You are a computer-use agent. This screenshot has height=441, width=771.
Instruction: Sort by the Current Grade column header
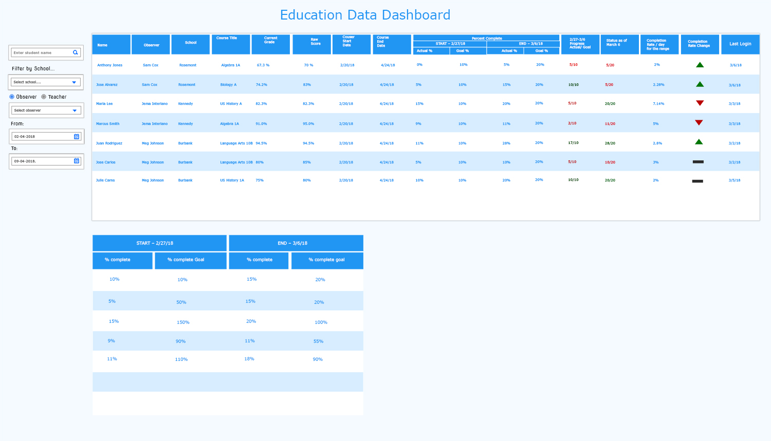(271, 44)
